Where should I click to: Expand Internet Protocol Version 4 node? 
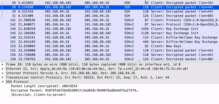tap(3, 73)
